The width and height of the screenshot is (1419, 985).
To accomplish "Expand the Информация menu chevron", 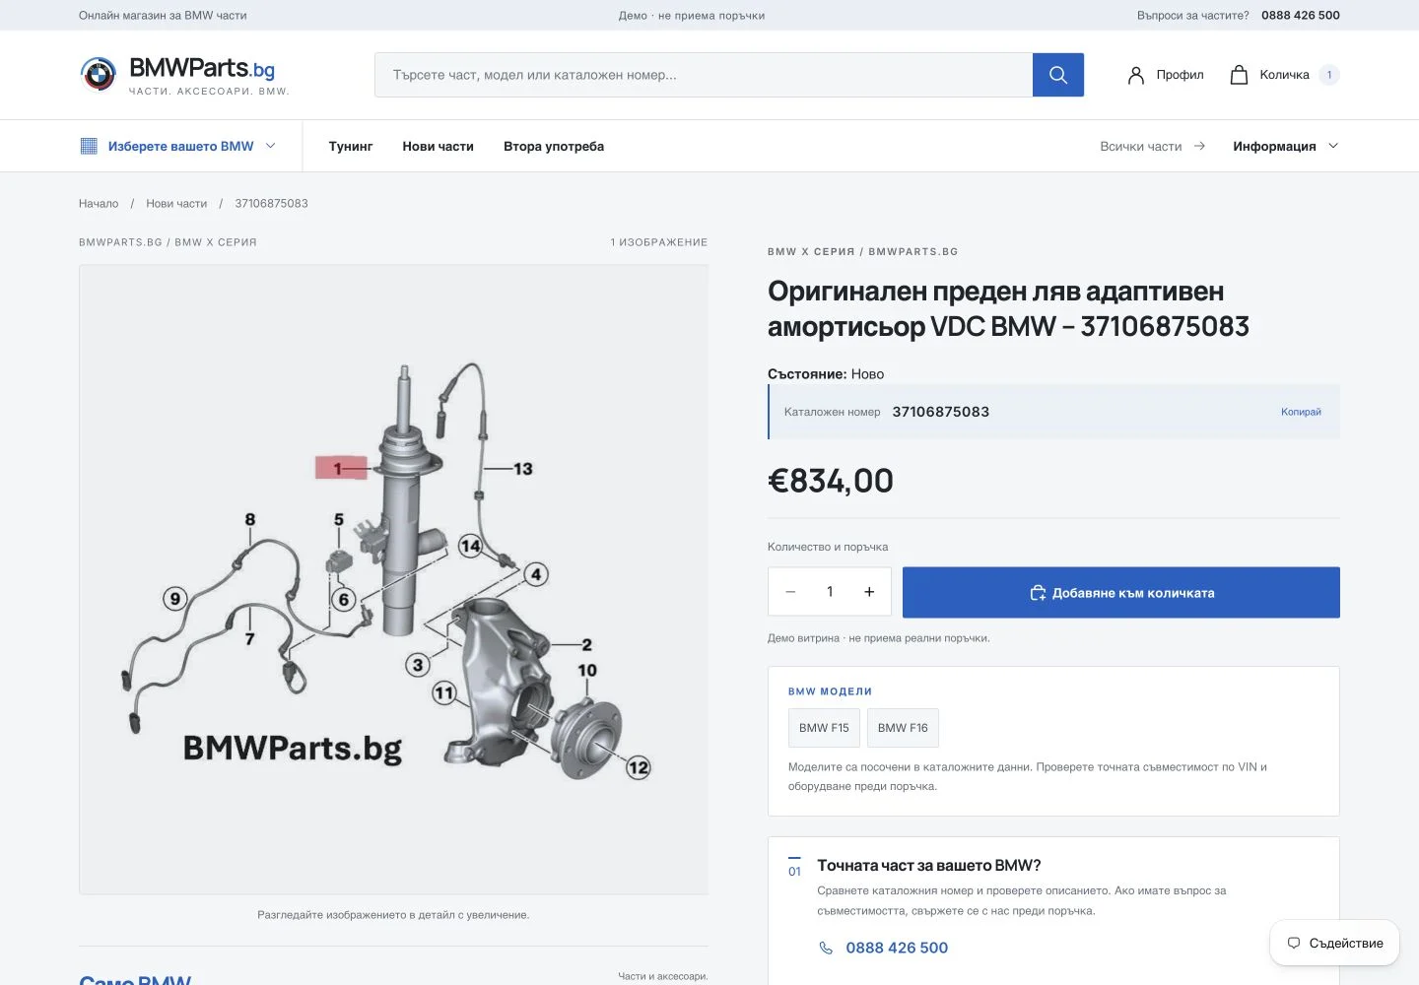I will [x=1333, y=146].
